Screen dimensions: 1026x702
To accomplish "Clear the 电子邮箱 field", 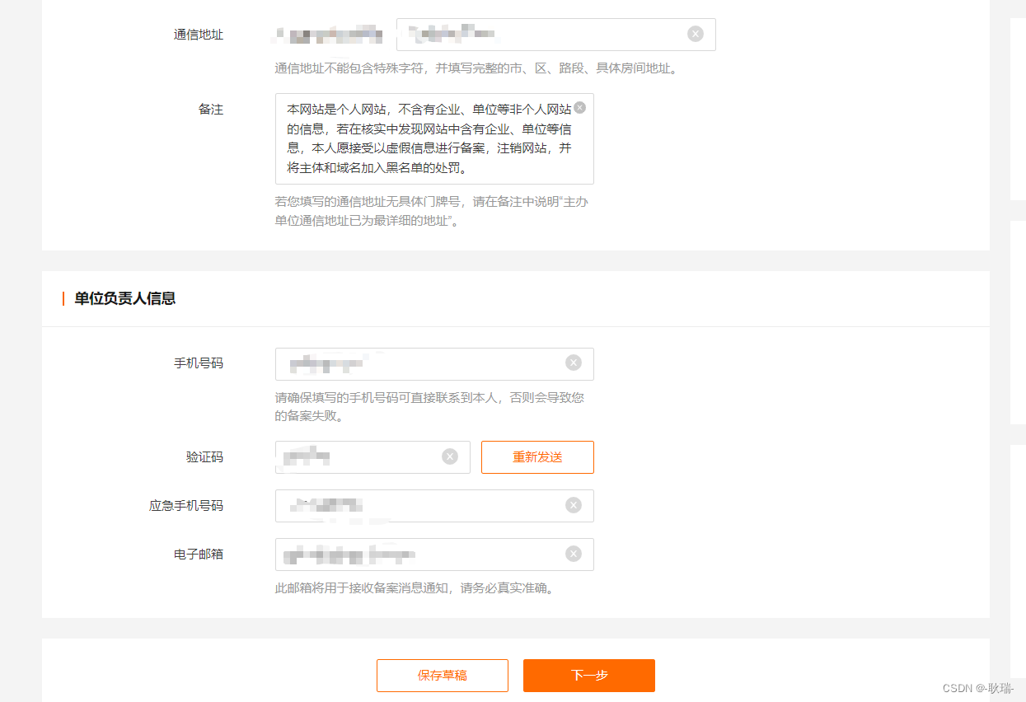I will 574,554.
